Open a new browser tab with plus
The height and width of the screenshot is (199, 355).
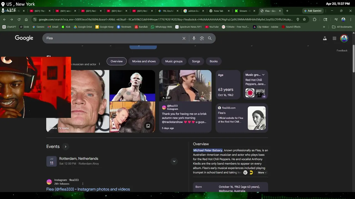(x=287, y=11)
